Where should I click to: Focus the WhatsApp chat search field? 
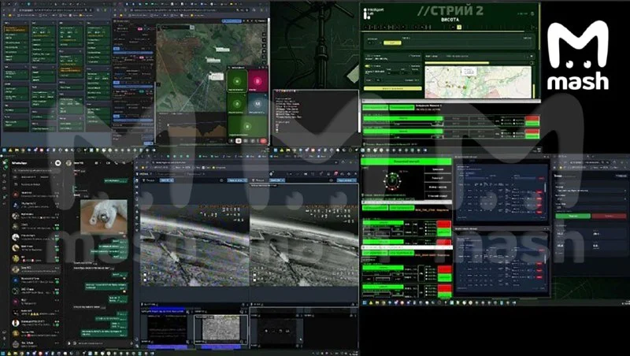tap(35, 170)
